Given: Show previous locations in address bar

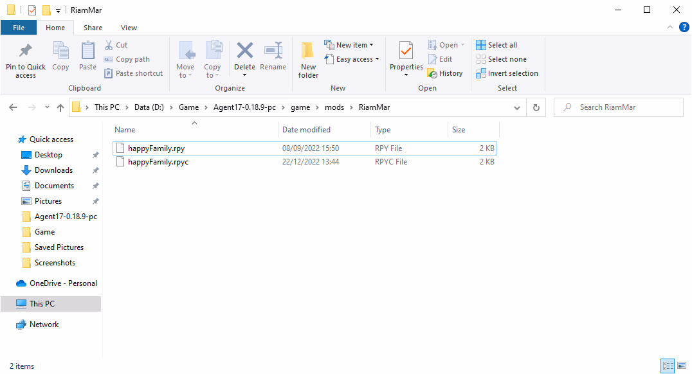Looking at the screenshot, I should pyautogui.click(x=517, y=107).
